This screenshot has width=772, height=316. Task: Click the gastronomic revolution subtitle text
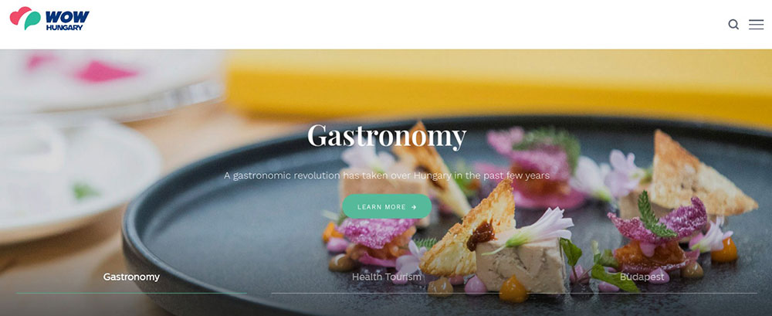coord(387,175)
